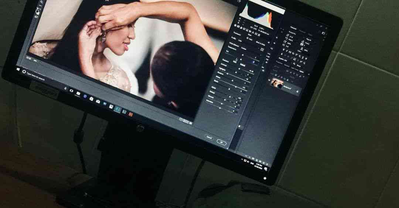Click the Background layer lock icon
The height and width of the screenshot is (208, 399).
click(x=297, y=91)
